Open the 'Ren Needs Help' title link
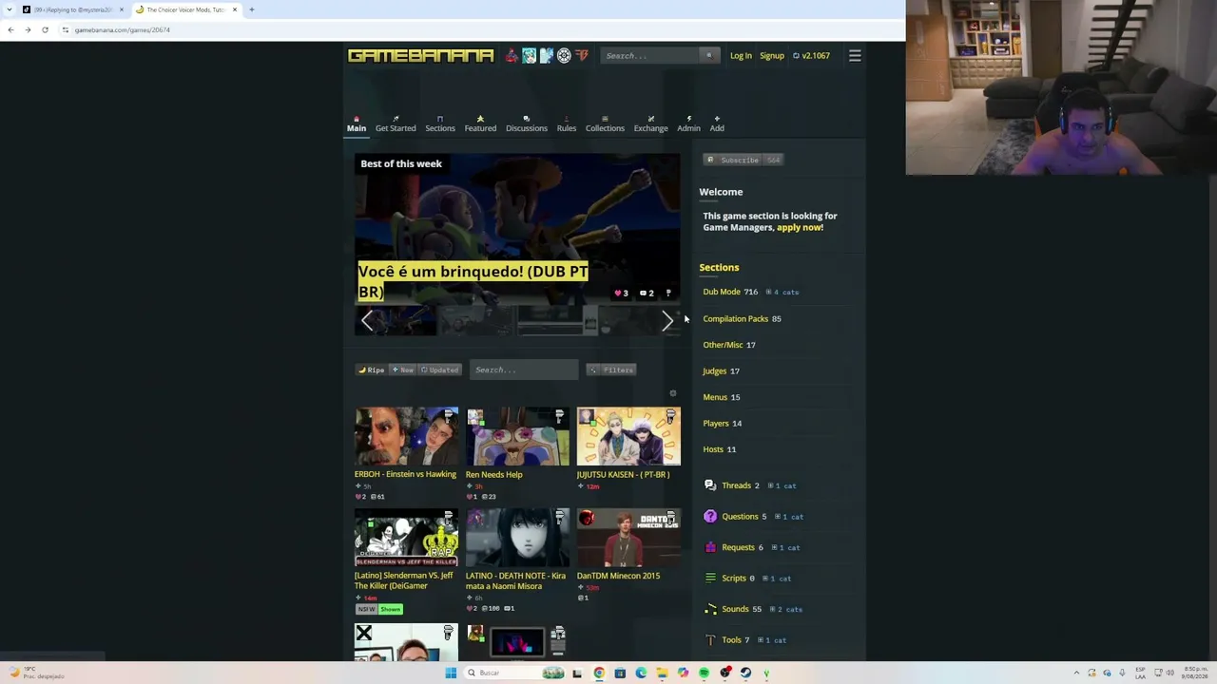 coord(494,475)
